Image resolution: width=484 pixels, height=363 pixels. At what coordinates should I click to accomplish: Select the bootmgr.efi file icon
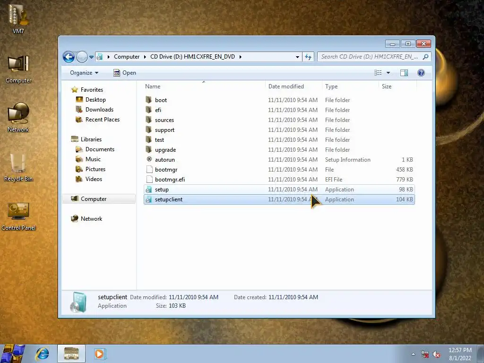149,179
